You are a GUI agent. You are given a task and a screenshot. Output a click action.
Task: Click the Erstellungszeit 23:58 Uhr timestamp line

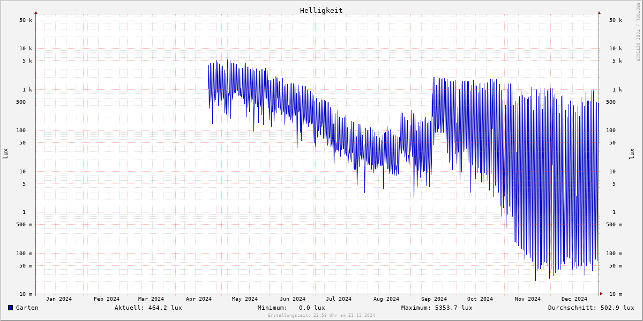[x=322, y=315]
